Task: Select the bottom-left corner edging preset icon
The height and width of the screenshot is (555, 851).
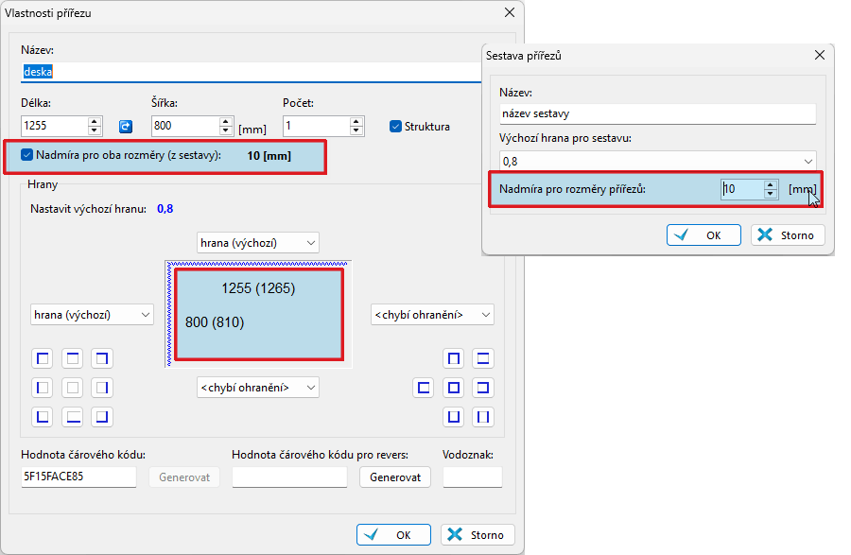Action: [43, 416]
